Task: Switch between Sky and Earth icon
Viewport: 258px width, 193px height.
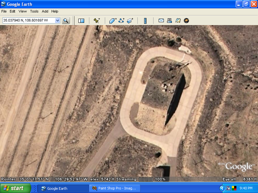Action: pyautogui.click(x=186, y=21)
